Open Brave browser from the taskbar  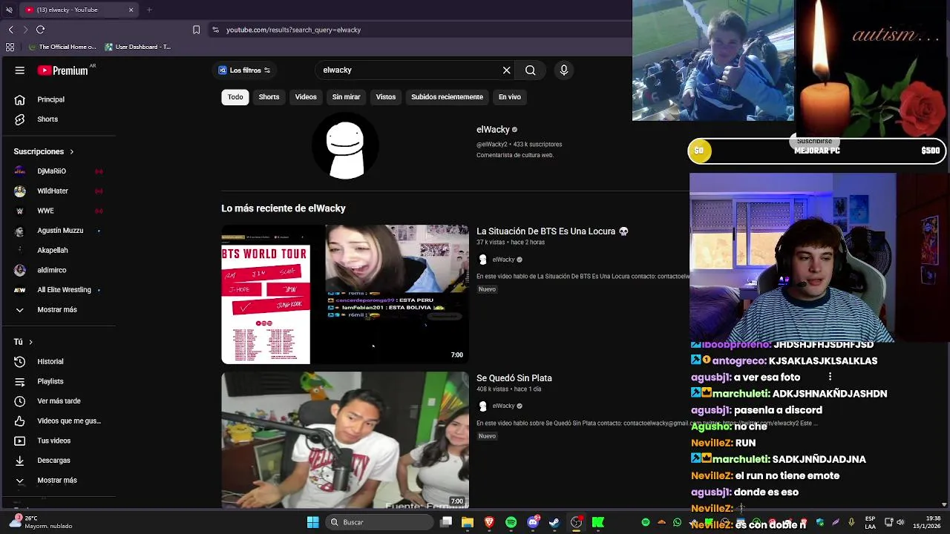pos(489,522)
